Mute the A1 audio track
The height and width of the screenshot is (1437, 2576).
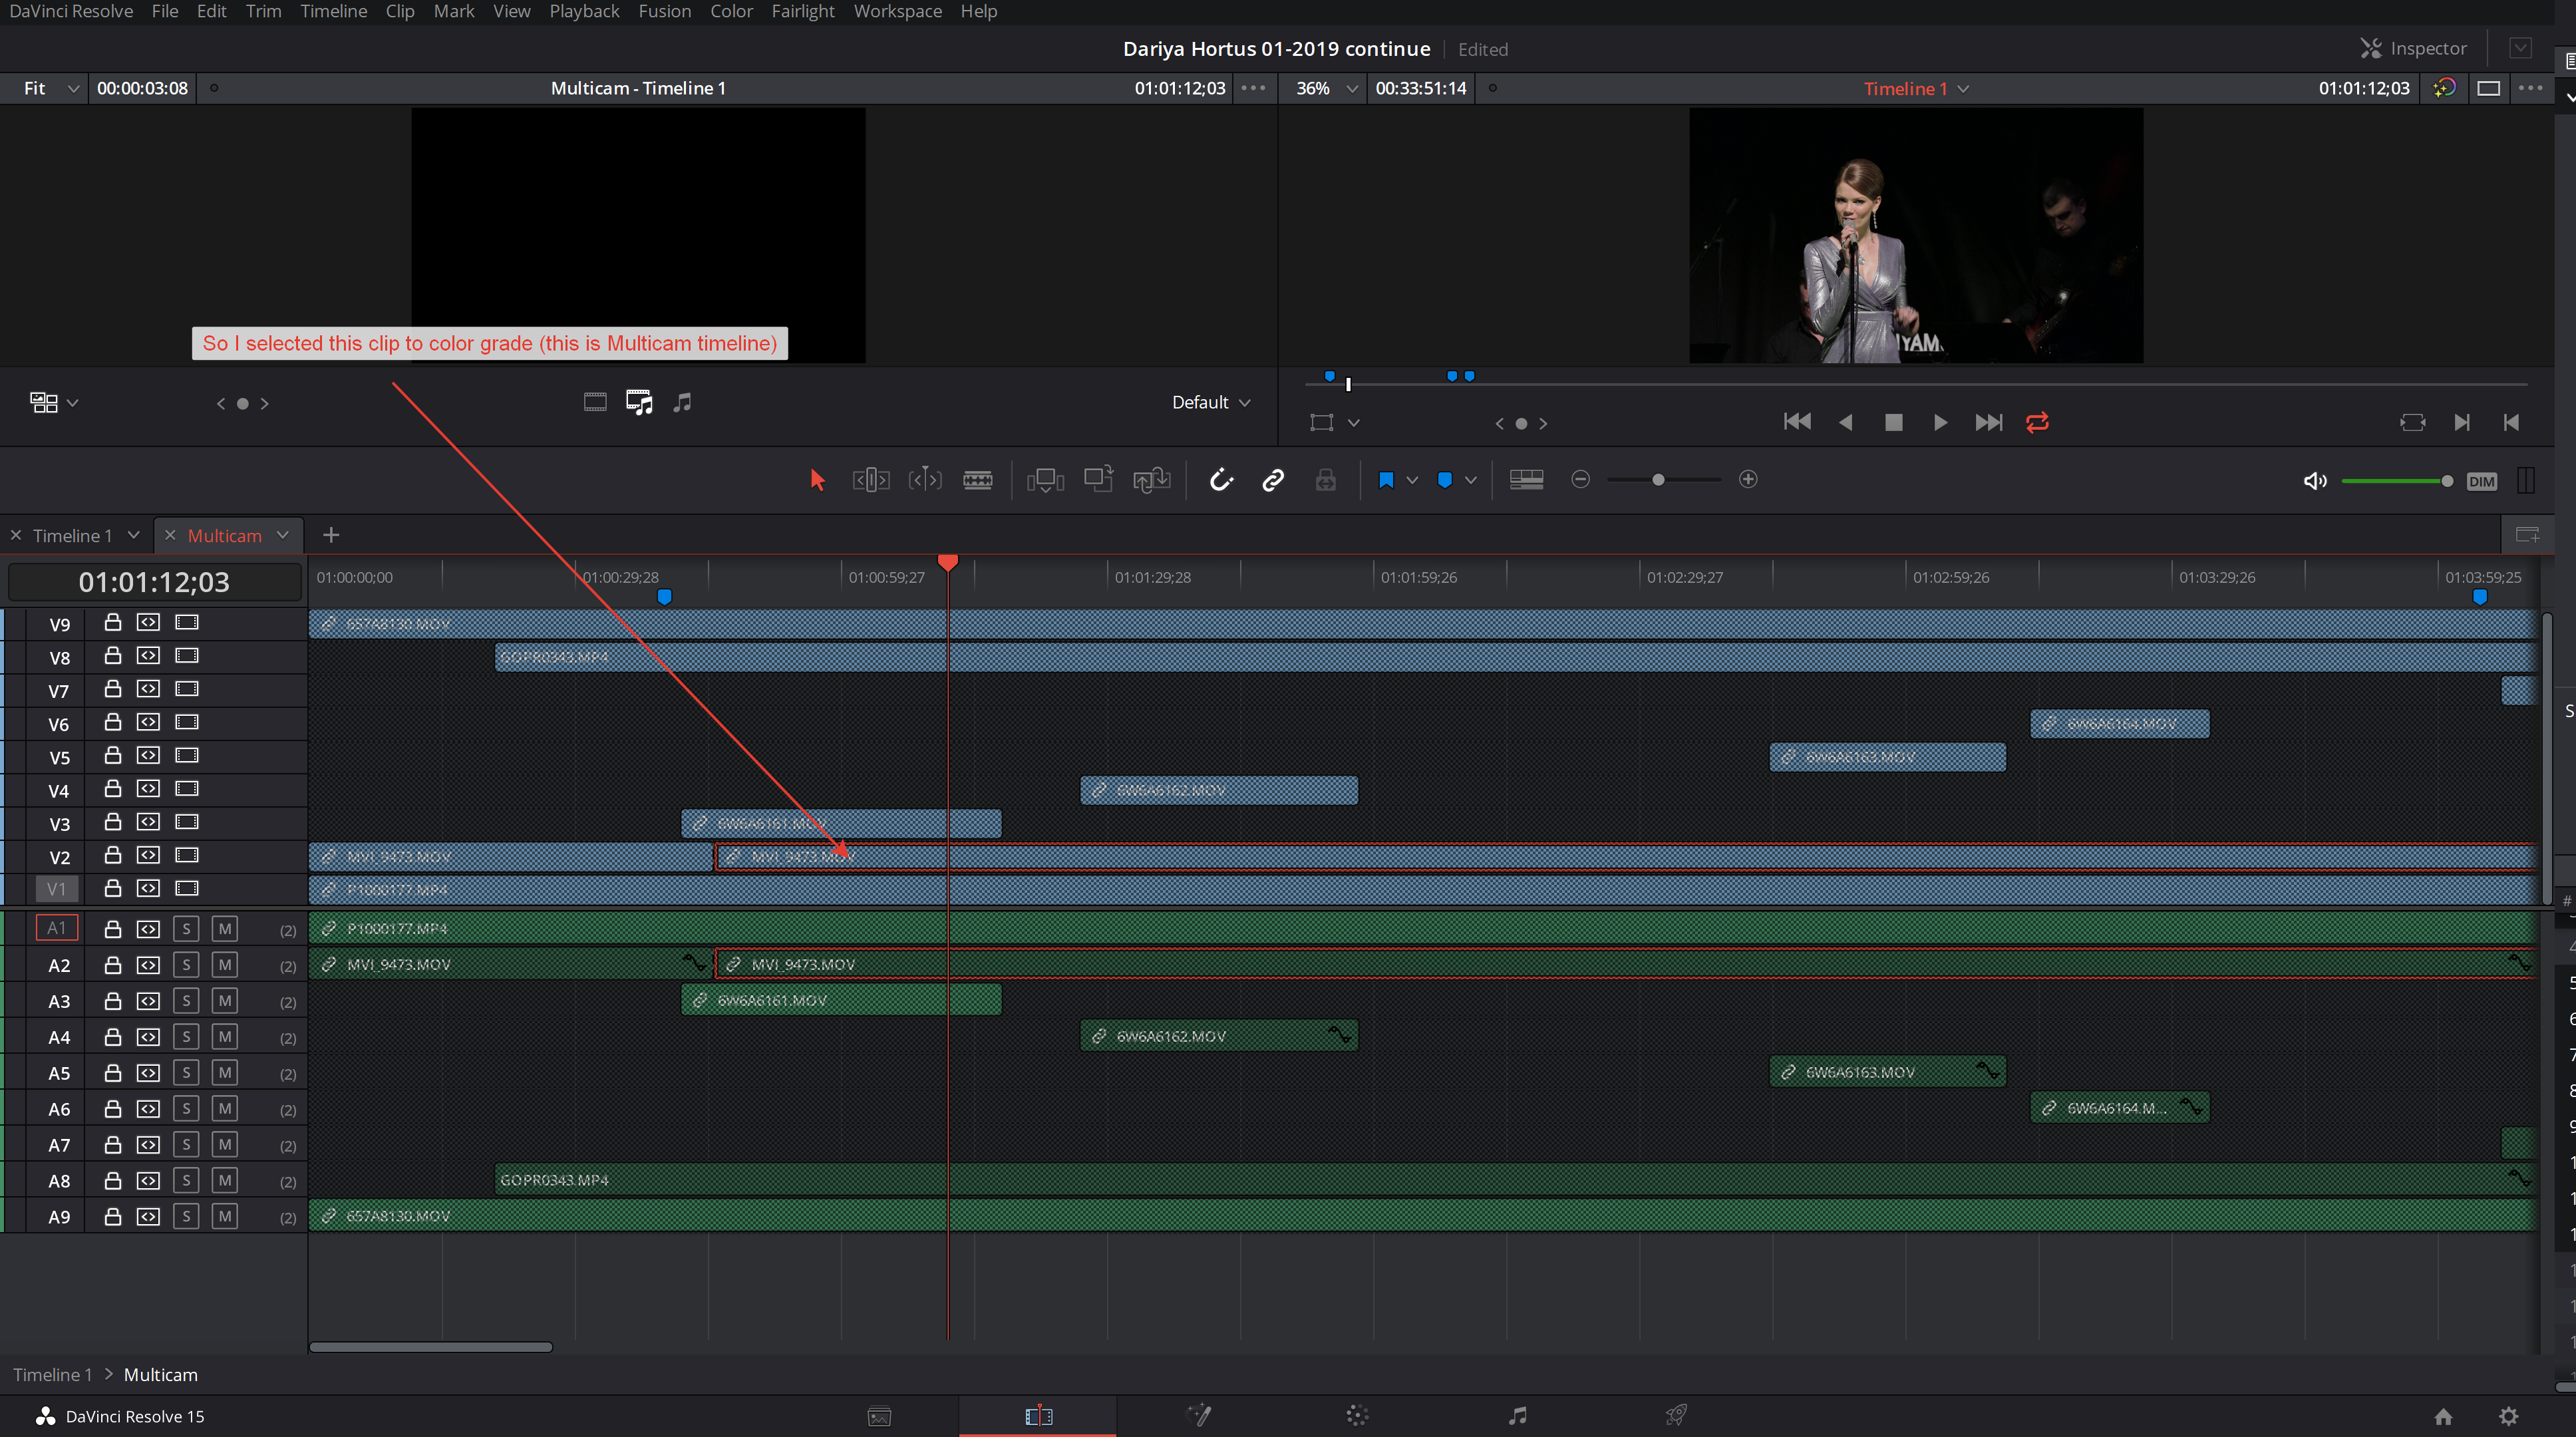[224, 928]
